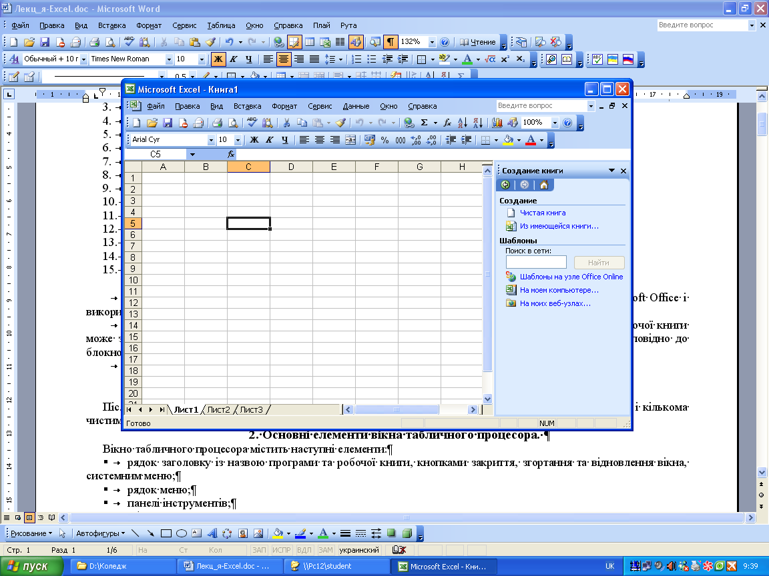
Task: Click Excel Font Color A button
Action: tap(531, 140)
